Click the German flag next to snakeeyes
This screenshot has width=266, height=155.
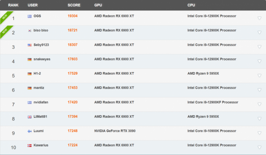[x=30, y=59]
